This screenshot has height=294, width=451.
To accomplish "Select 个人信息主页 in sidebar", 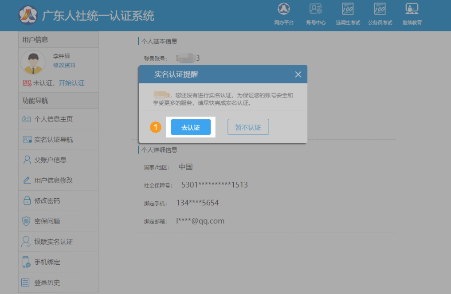I will point(53,119).
